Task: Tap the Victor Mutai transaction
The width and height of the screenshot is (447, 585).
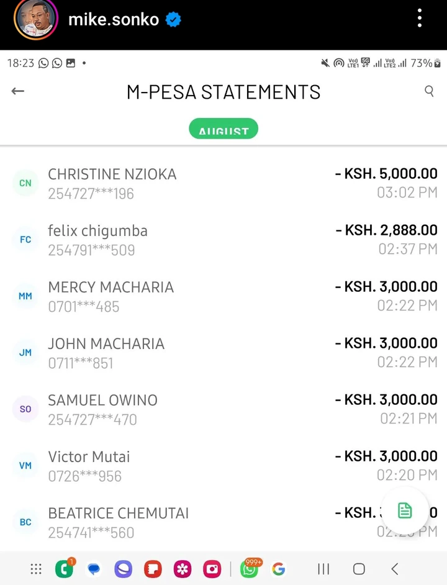Action: 223,466
